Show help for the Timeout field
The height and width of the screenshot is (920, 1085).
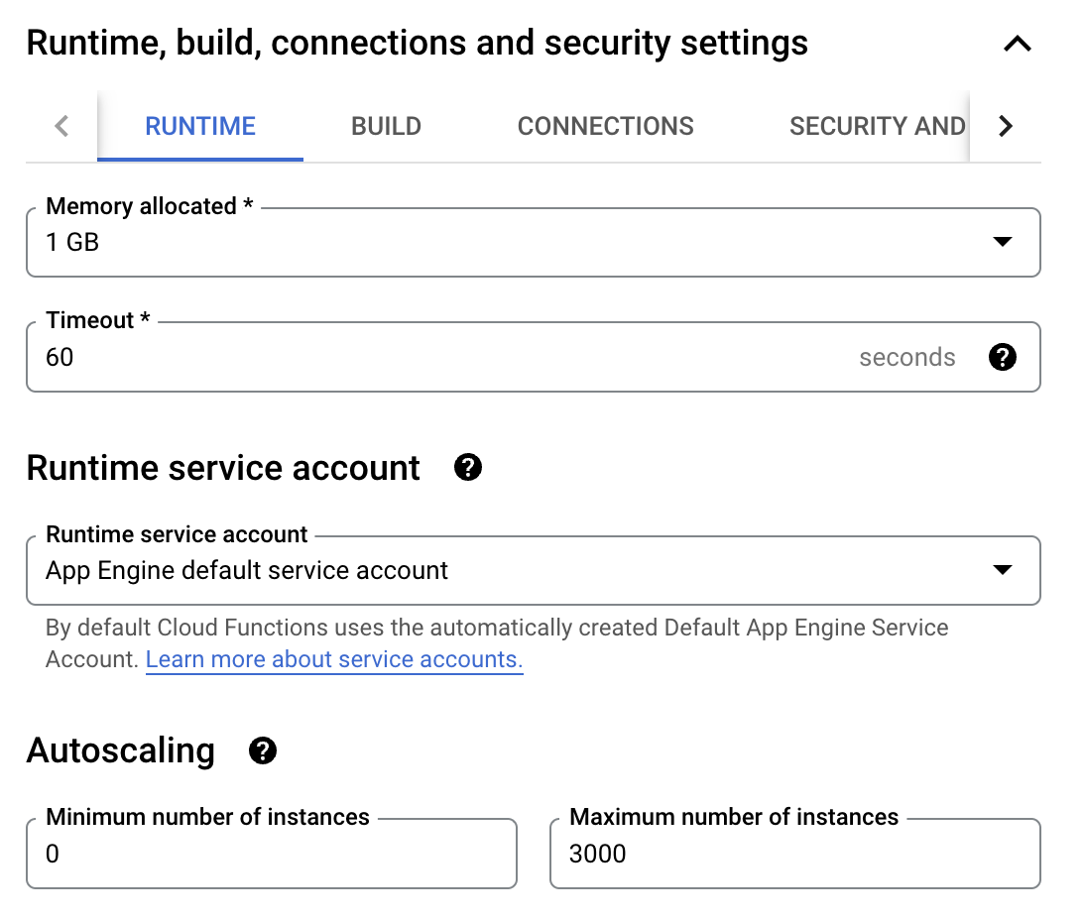[1003, 358]
